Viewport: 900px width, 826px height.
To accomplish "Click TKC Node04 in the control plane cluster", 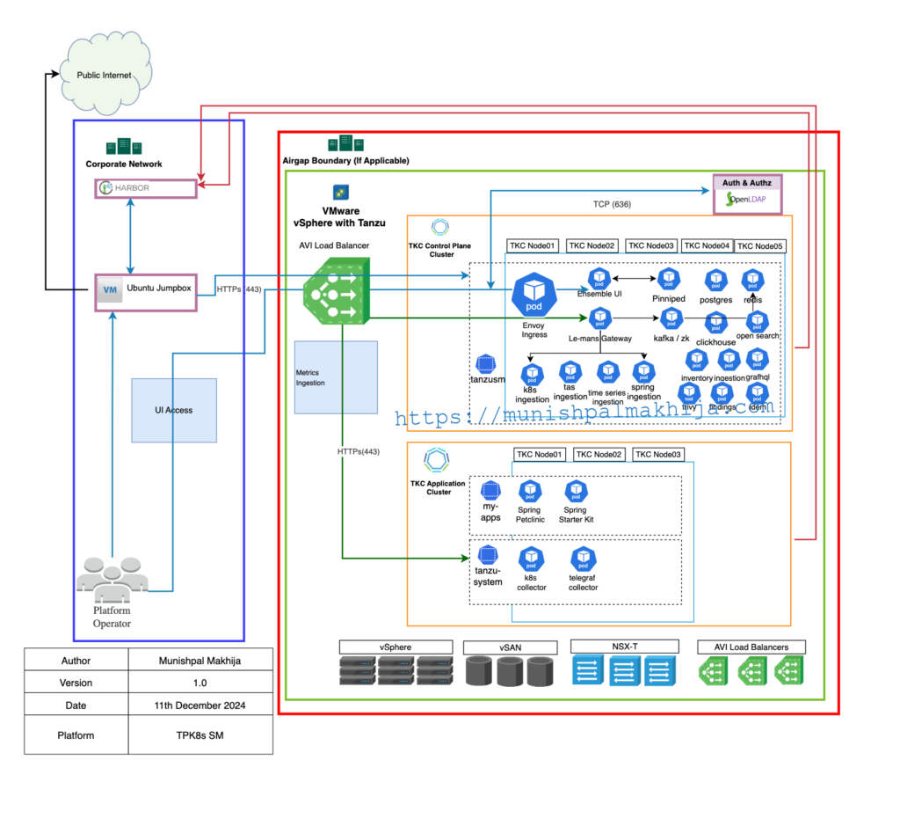I will point(707,245).
